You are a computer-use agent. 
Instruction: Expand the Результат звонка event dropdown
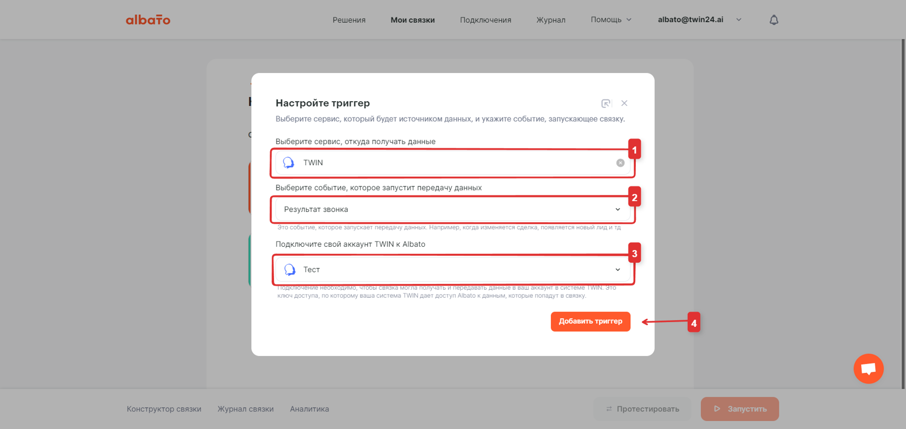(618, 209)
